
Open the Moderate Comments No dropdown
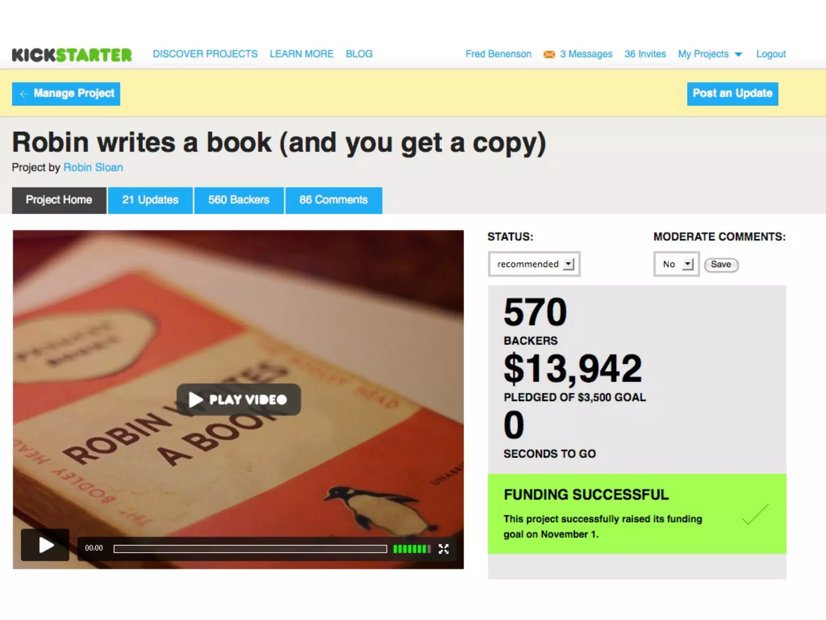click(676, 264)
